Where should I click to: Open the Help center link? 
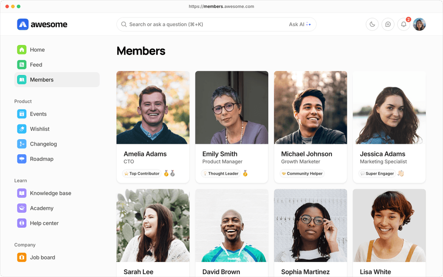click(x=44, y=223)
